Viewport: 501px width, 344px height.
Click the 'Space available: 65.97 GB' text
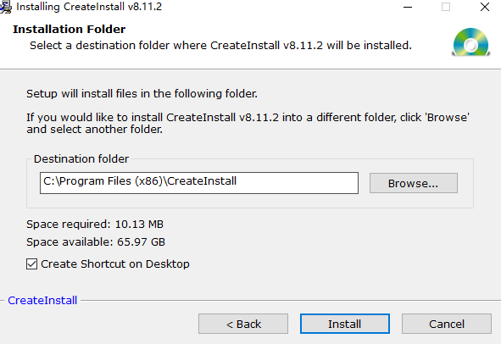pos(96,242)
